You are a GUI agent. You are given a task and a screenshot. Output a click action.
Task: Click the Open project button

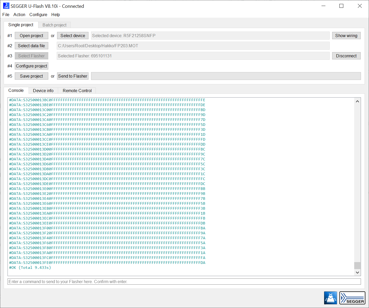coord(31,36)
